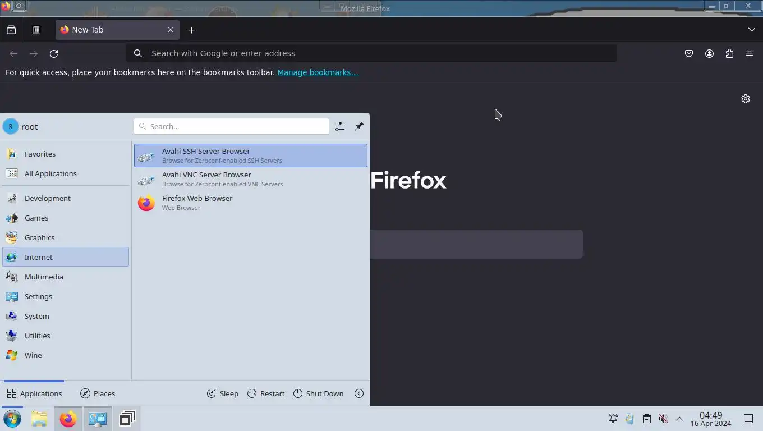Click the forward navigation arrow
The width and height of the screenshot is (763, 431).
tap(34, 53)
